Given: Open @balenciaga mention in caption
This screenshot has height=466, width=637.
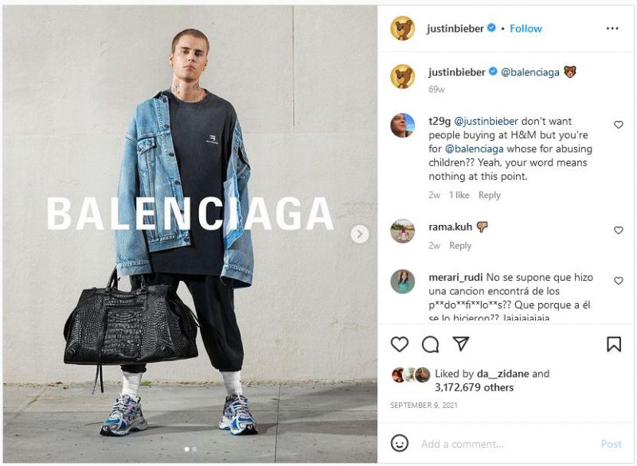Looking at the screenshot, I should pos(530,72).
